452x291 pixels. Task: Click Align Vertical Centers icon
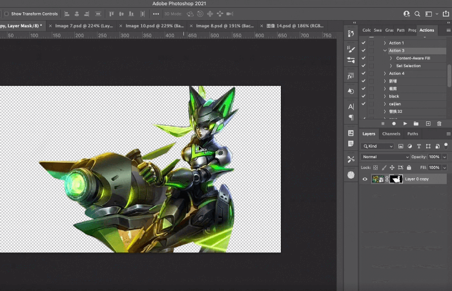(x=121, y=14)
